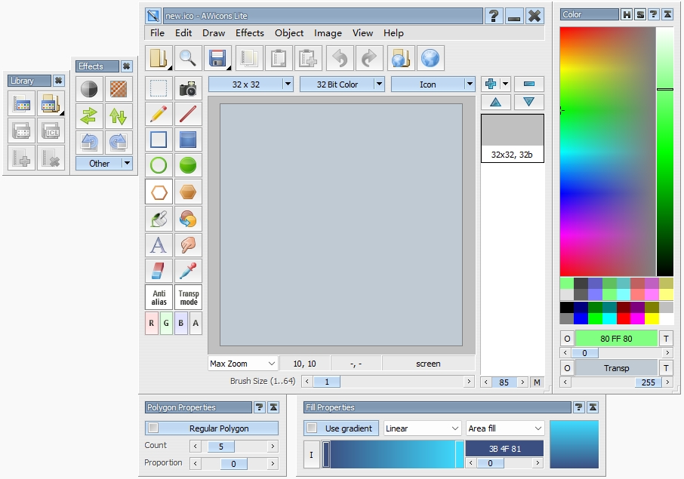Open the 32 Bit Color dropdown
The image size is (684, 479).
pyautogui.click(x=342, y=84)
